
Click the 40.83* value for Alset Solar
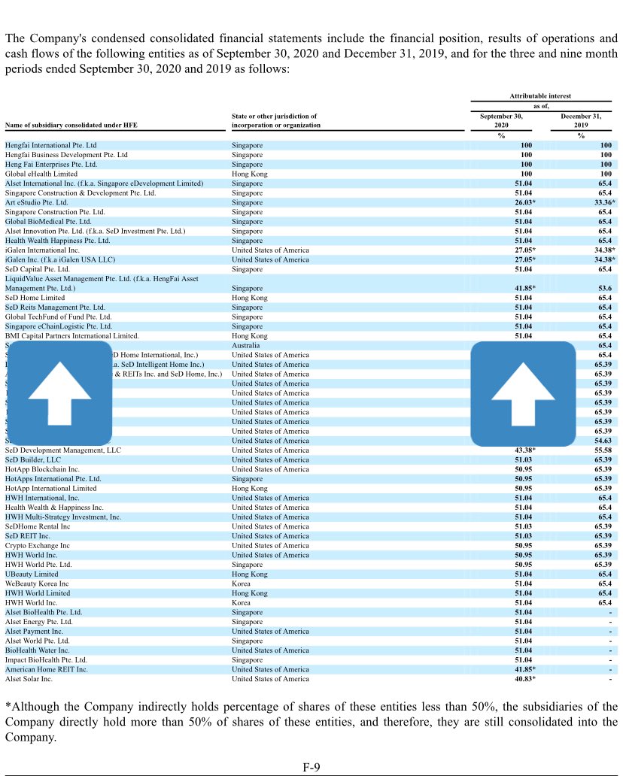[525, 679]
